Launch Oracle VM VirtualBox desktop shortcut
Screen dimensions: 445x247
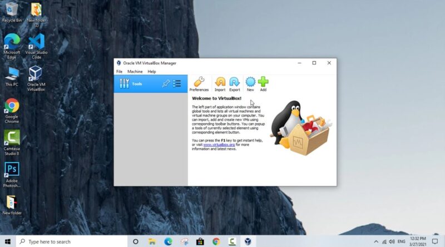(x=36, y=78)
